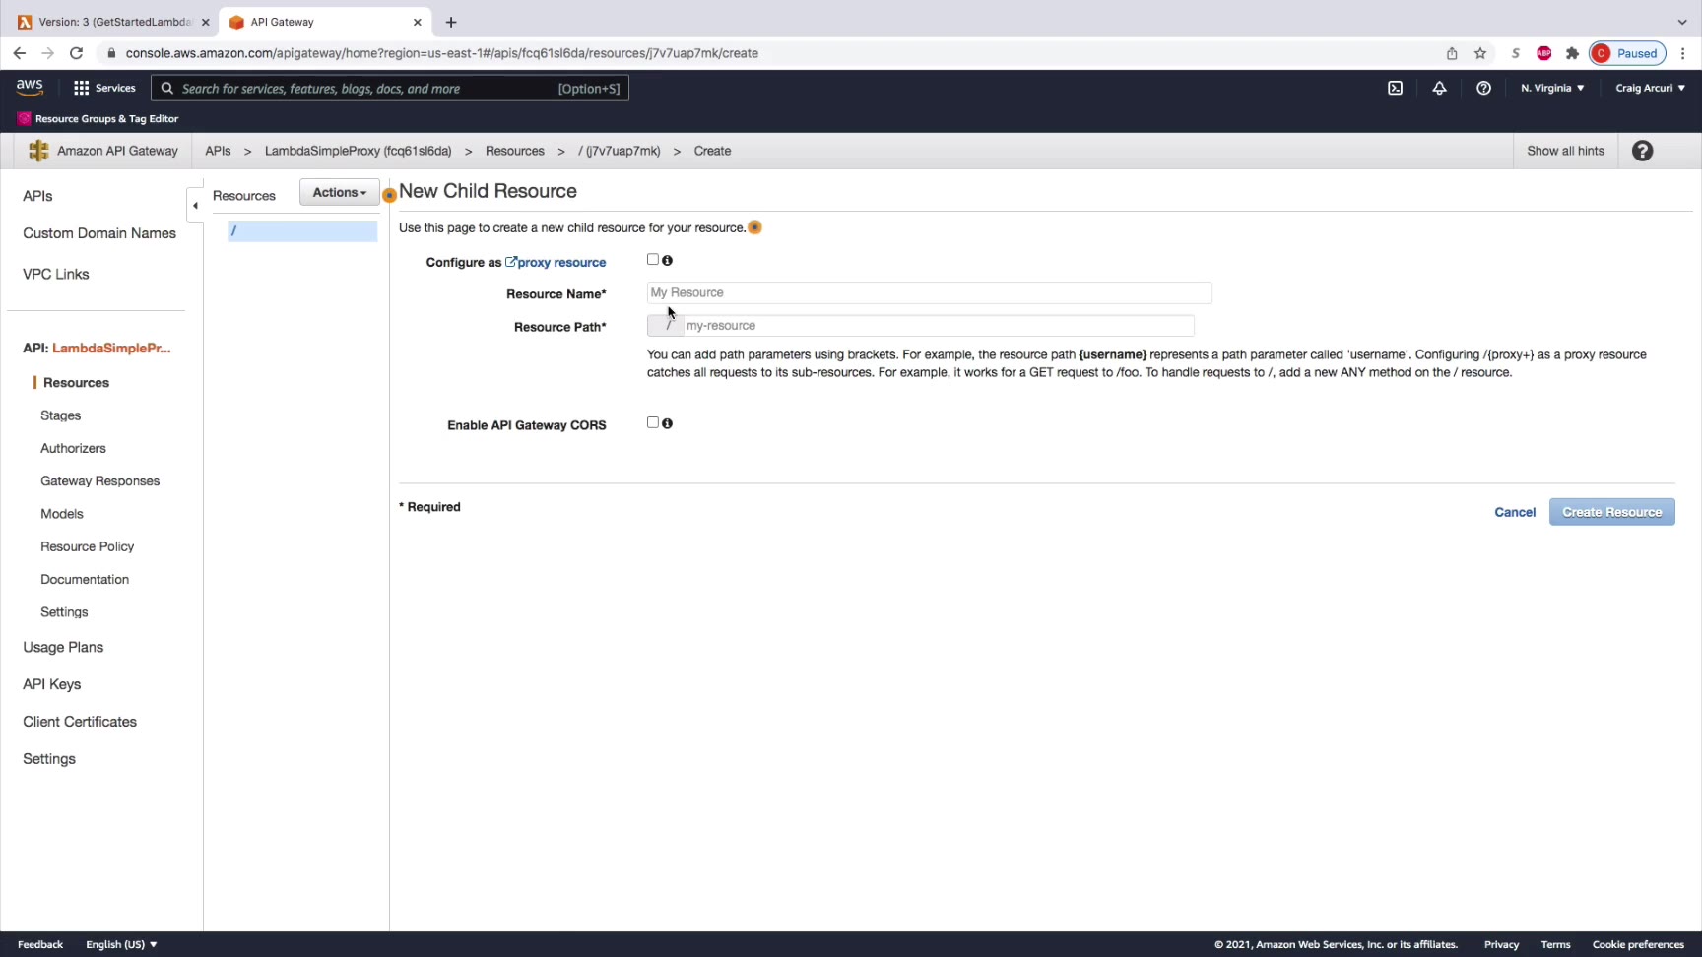Check the Configure as proxy resource checkbox
This screenshot has width=1702, height=957.
[652, 260]
